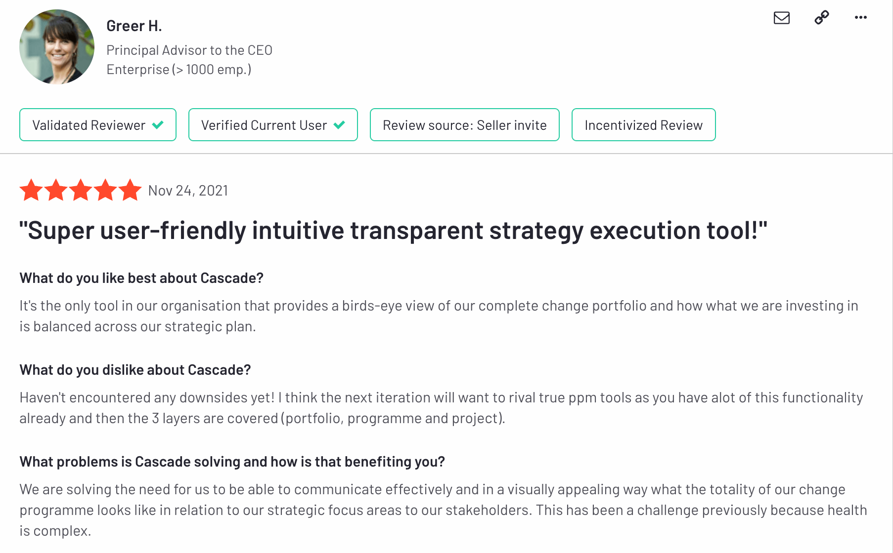This screenshot has width=893, height=553.
Task: Click the first star in the rating
Action: [x=31, y=190]
